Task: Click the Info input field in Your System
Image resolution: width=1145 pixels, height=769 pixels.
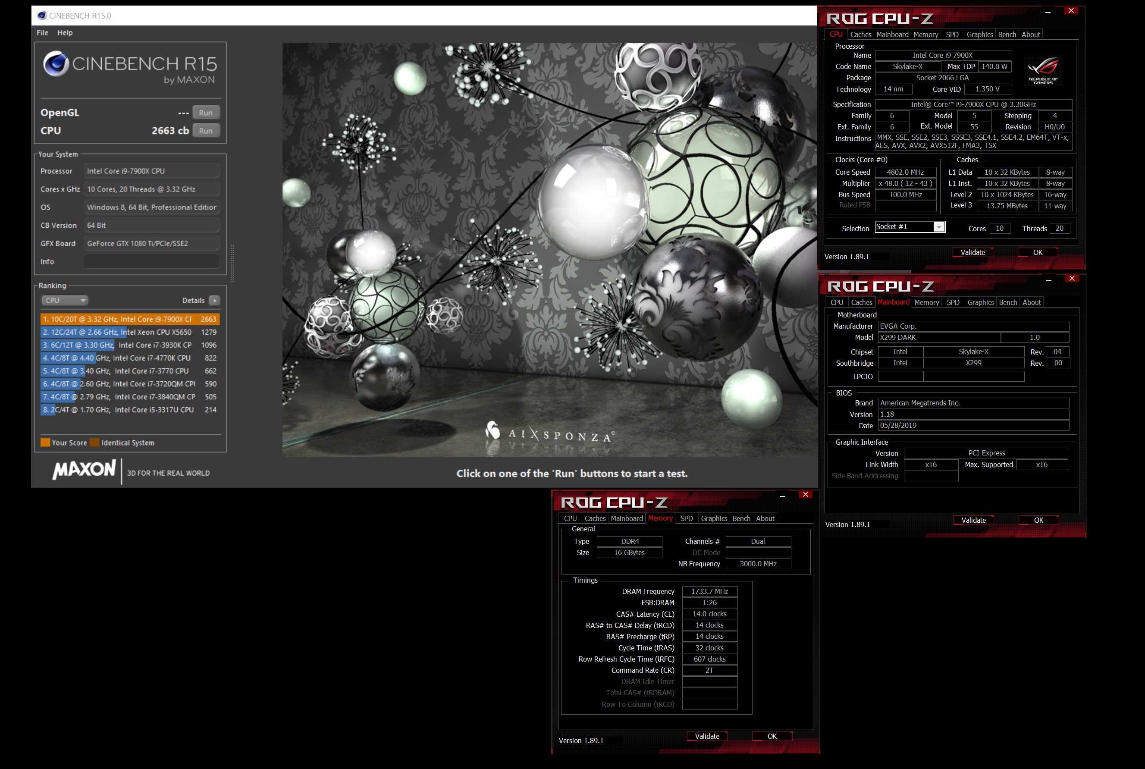Action: tap(151, 261)
